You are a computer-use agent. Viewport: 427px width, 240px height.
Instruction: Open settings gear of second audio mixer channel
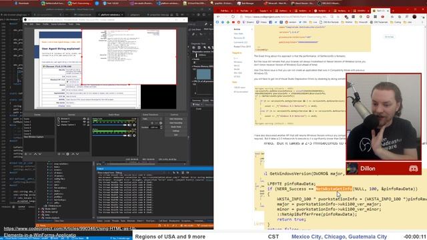[x=134, y=135]
